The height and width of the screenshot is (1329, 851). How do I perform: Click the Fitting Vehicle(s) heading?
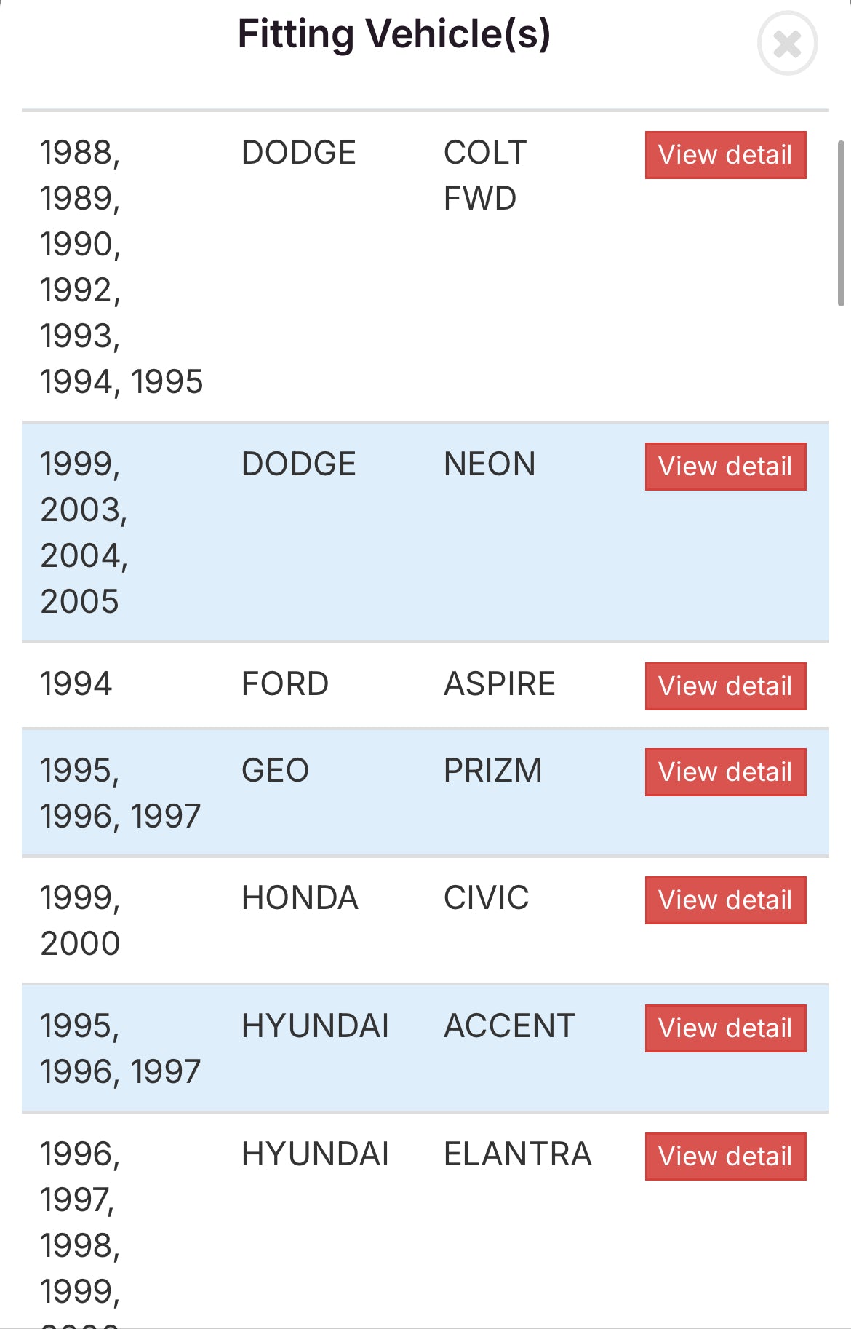(x=394, y=34)
